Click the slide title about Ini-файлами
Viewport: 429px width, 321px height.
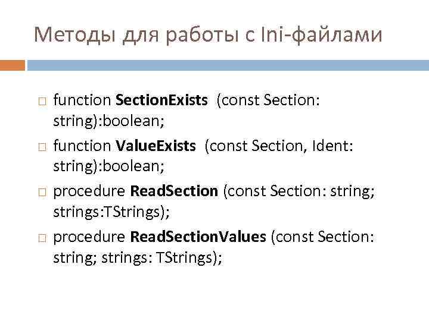click(x=208, y=35)
